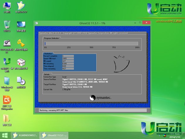The height and width of the screenshot is (139, 185).
Task: Launch the first-aid kit boot repair icon
Action: (x=21, y=64)
